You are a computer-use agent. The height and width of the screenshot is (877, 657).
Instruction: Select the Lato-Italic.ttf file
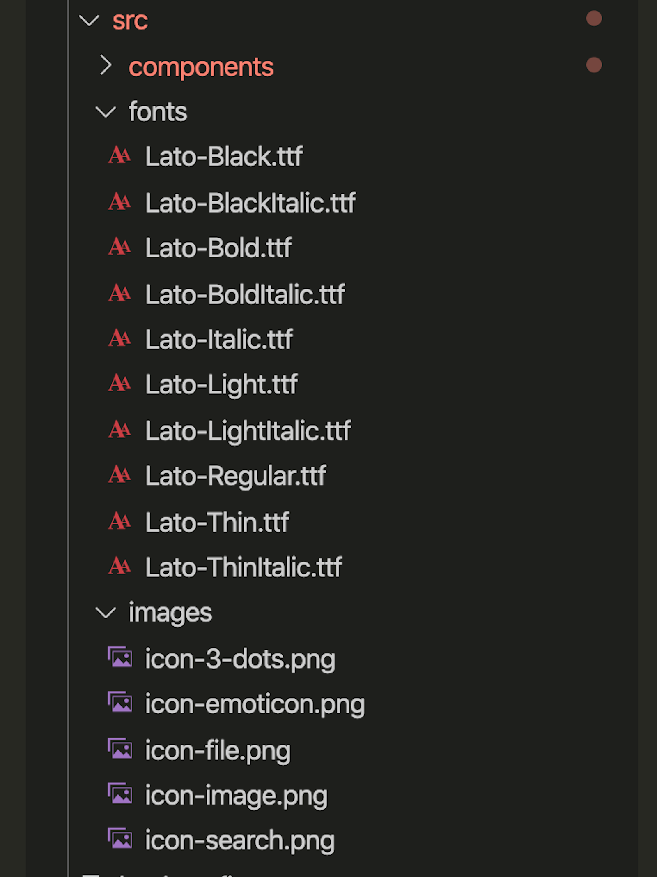[218, 339]
